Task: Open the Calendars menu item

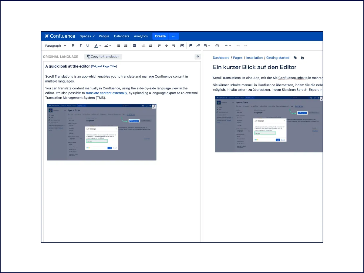Action: 122,36
